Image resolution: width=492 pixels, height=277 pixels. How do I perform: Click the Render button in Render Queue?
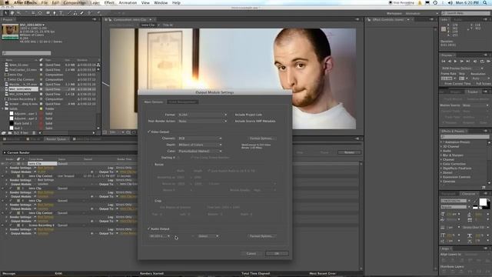[349, 152]
